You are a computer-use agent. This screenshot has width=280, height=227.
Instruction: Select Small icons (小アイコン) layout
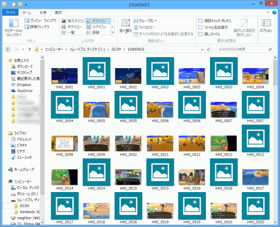point(96,27)
